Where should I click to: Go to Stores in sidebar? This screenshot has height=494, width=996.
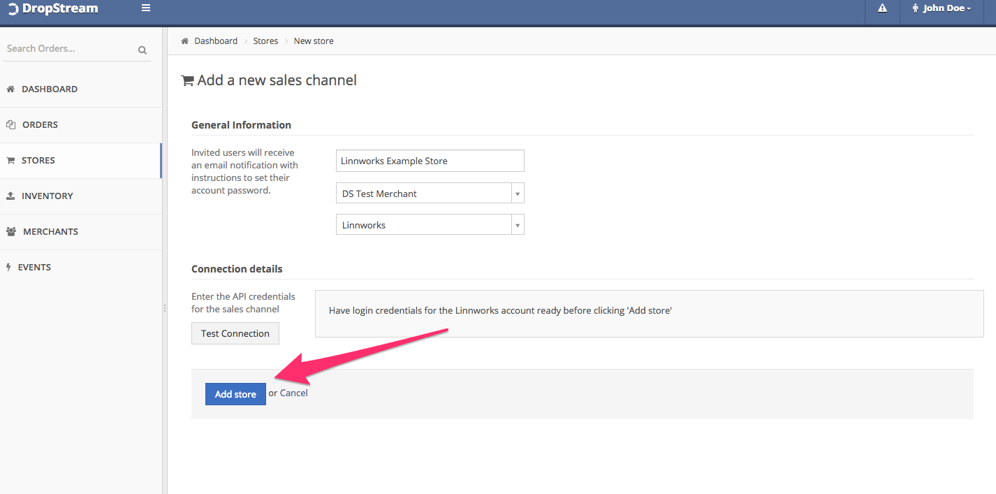click(80, 161)
